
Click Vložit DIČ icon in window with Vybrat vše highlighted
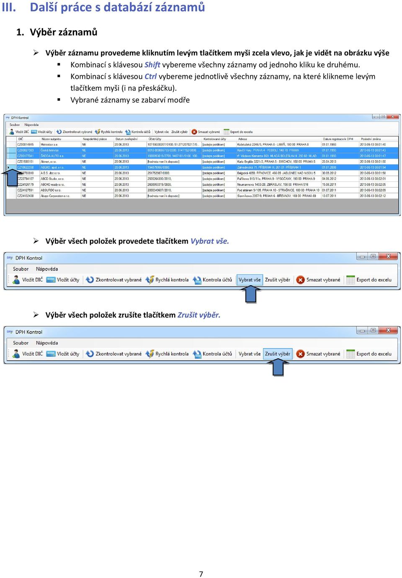point(16,280)
